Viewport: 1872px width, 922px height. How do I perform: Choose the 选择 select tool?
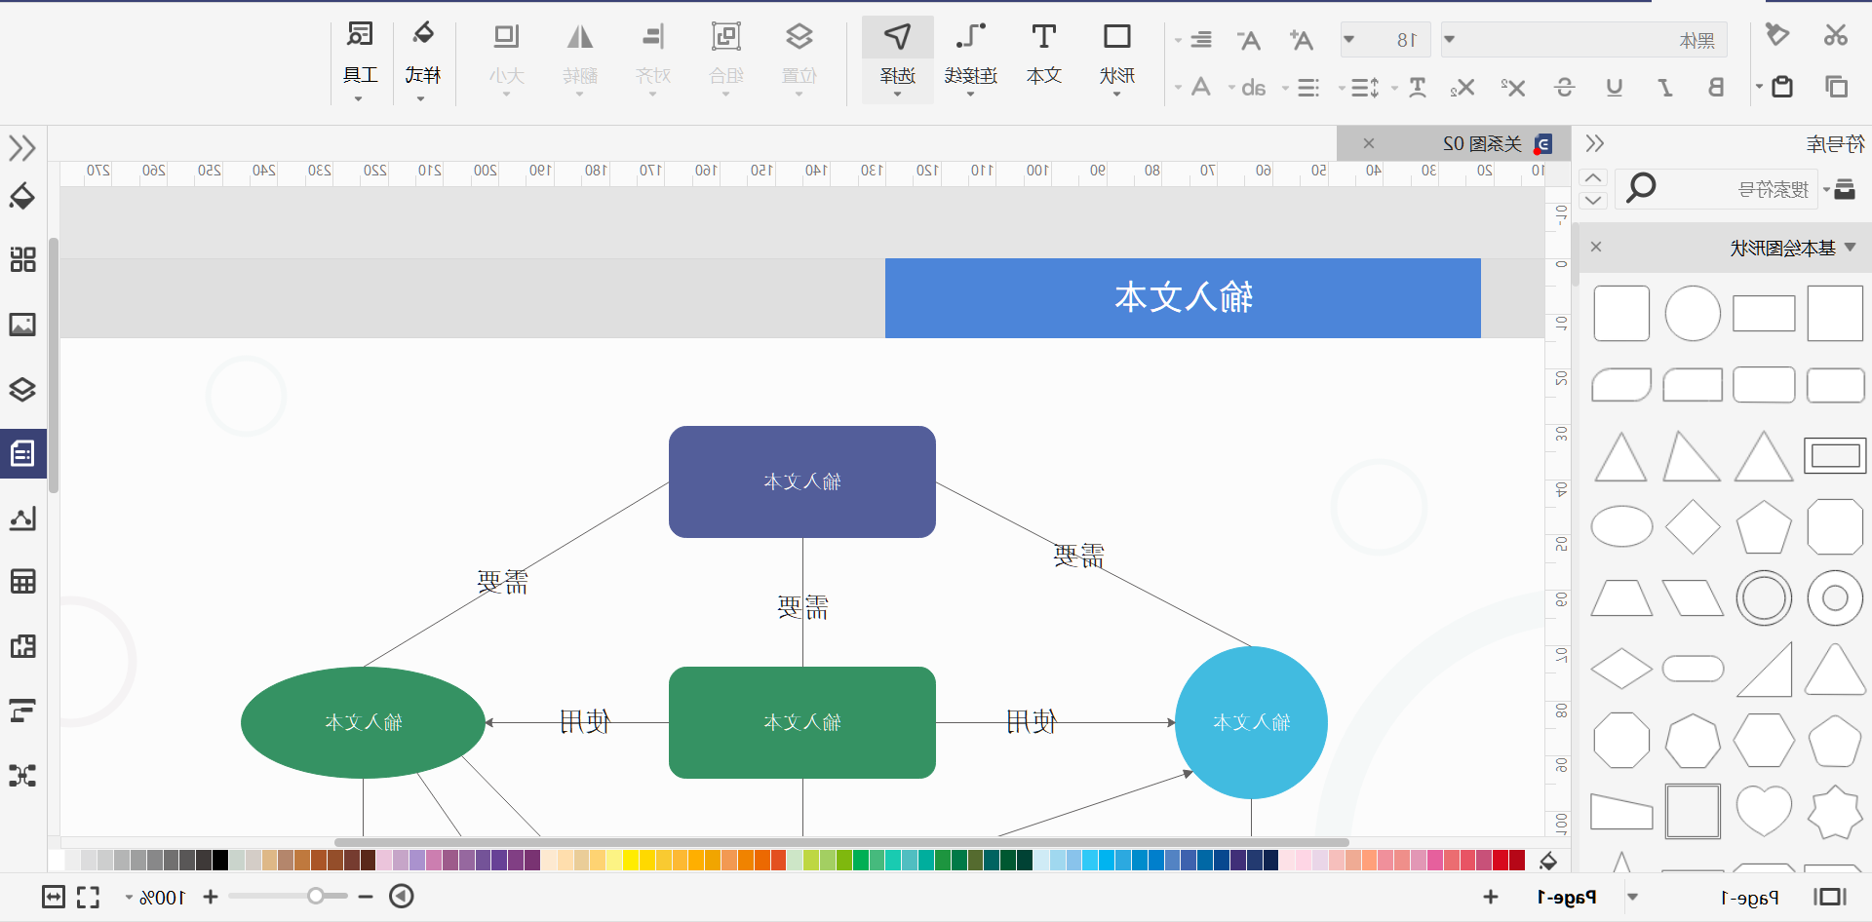point(898,58)
